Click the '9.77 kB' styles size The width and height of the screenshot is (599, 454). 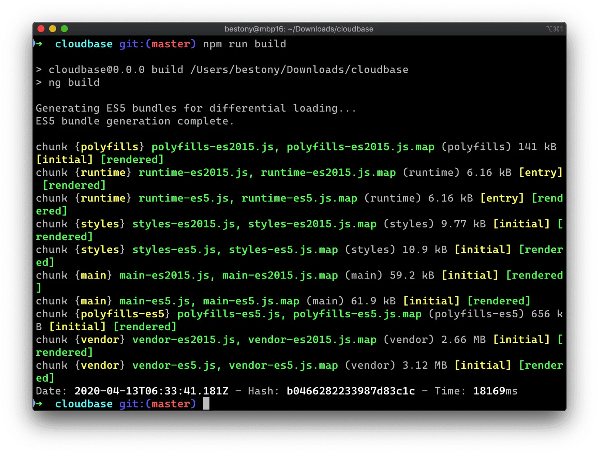pos(463,224)
